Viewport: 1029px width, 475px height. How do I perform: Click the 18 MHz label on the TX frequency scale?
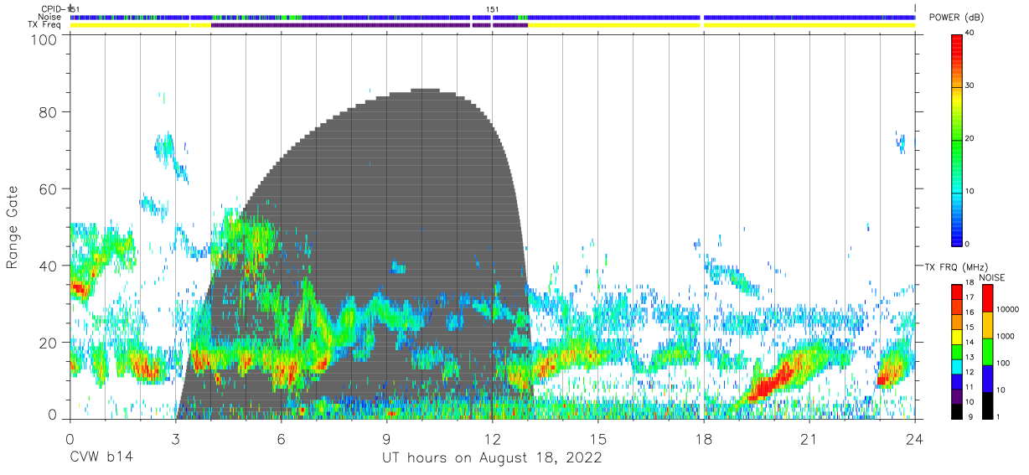pos(969,283)
